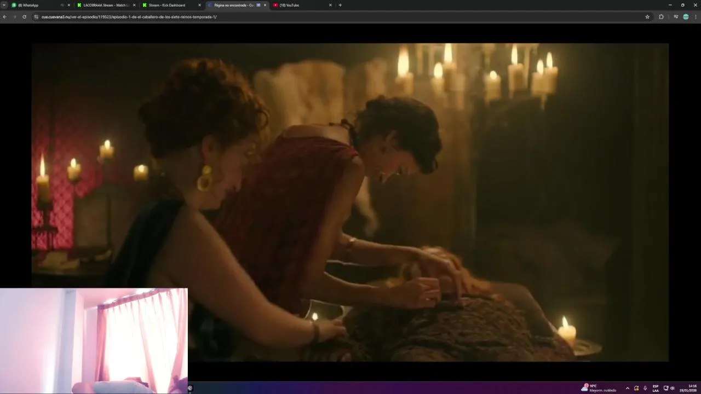
Task: Go forward to the next page
Action: 14,16
